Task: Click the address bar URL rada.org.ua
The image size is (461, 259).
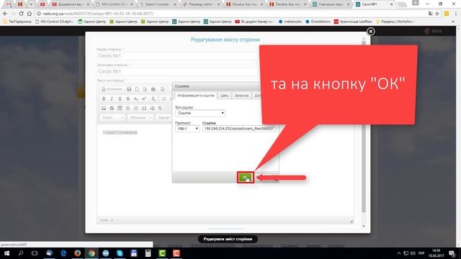Action: 98,14
